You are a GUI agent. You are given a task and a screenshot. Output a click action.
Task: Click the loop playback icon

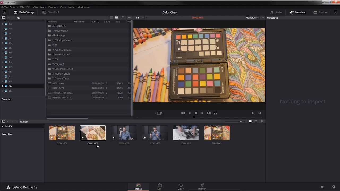click(x=215, y=113)
